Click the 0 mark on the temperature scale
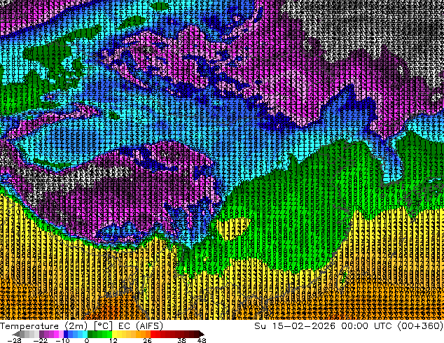Viewport: 444px width, 343px height. coord(86,340)
